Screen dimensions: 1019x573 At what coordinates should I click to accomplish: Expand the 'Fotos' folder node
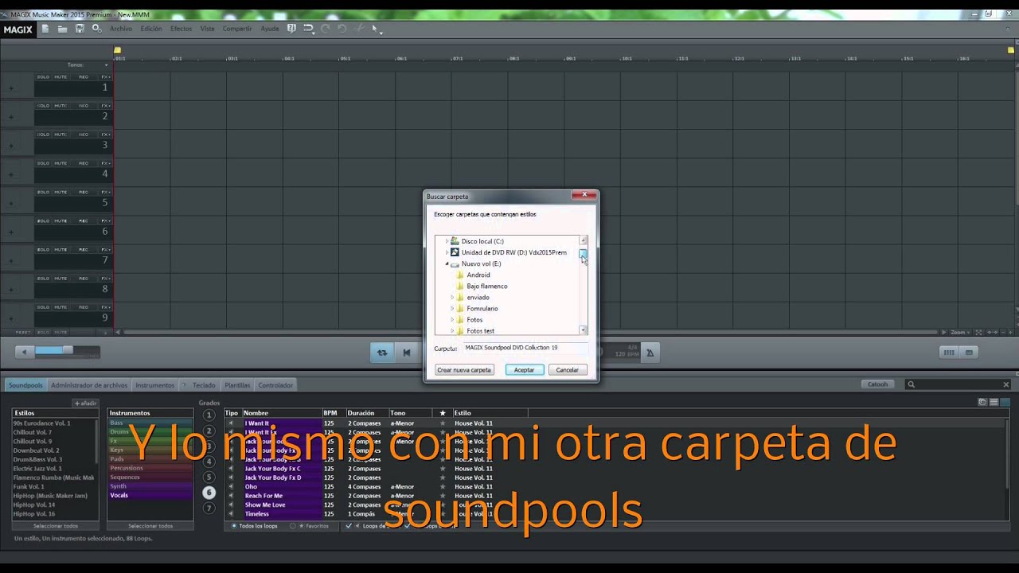452,320
